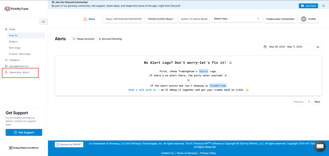The image size is (329, 156).
Task: Open Settings in the sidebar
Action: [15, 48]
